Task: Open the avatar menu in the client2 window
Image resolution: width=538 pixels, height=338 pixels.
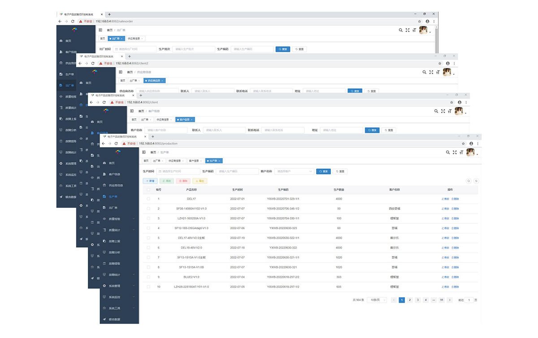Action: 447,72
